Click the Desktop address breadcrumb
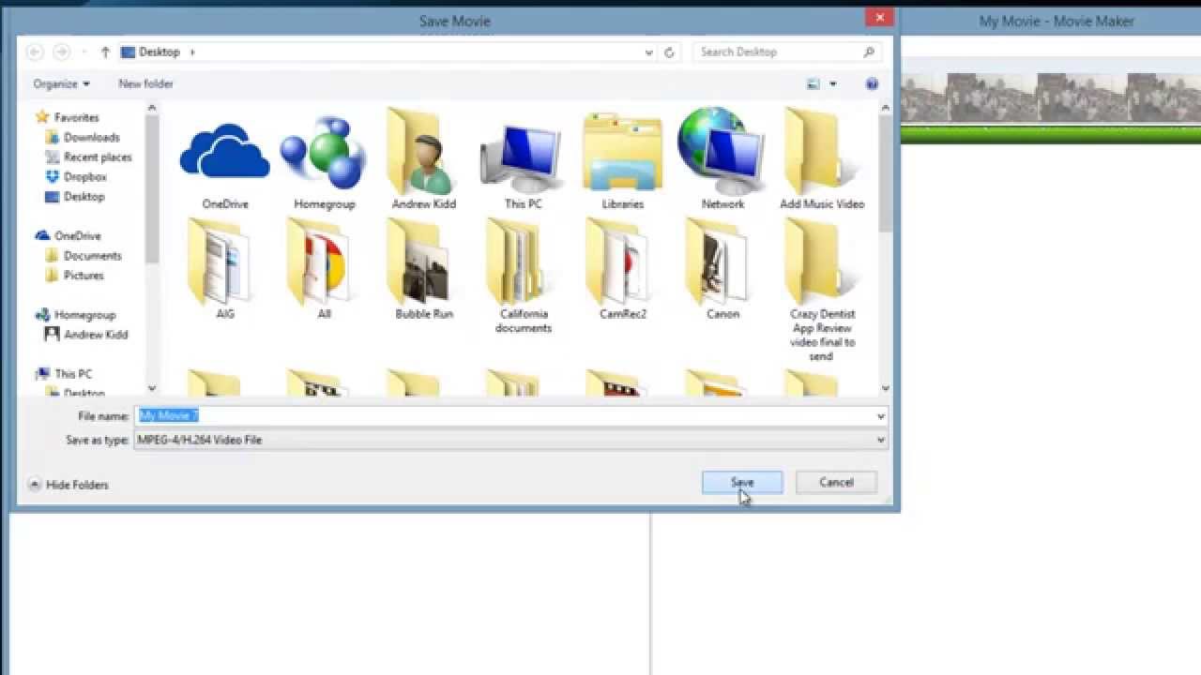Viewport: 1201px width, 675px height. [x=159, y=52]
